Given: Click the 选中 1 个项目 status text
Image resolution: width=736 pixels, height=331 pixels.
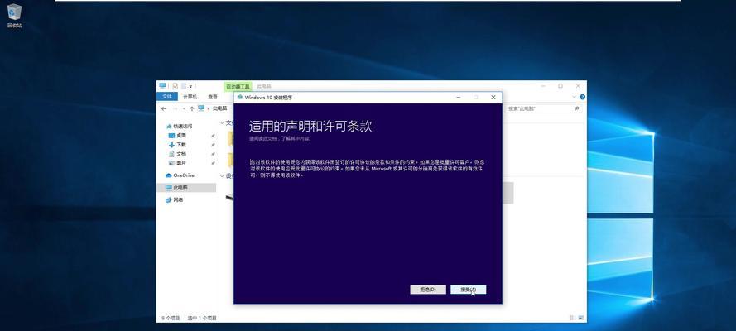Looking at the screenshot, I should coord(202,318).
